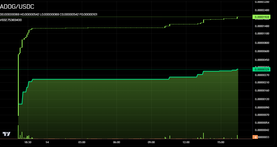Click the F0.00000101 legend value
Screen dimensions: 277x147
tap(88, 14)
